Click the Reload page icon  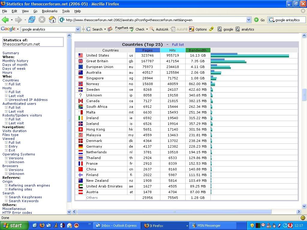(32, 20)
